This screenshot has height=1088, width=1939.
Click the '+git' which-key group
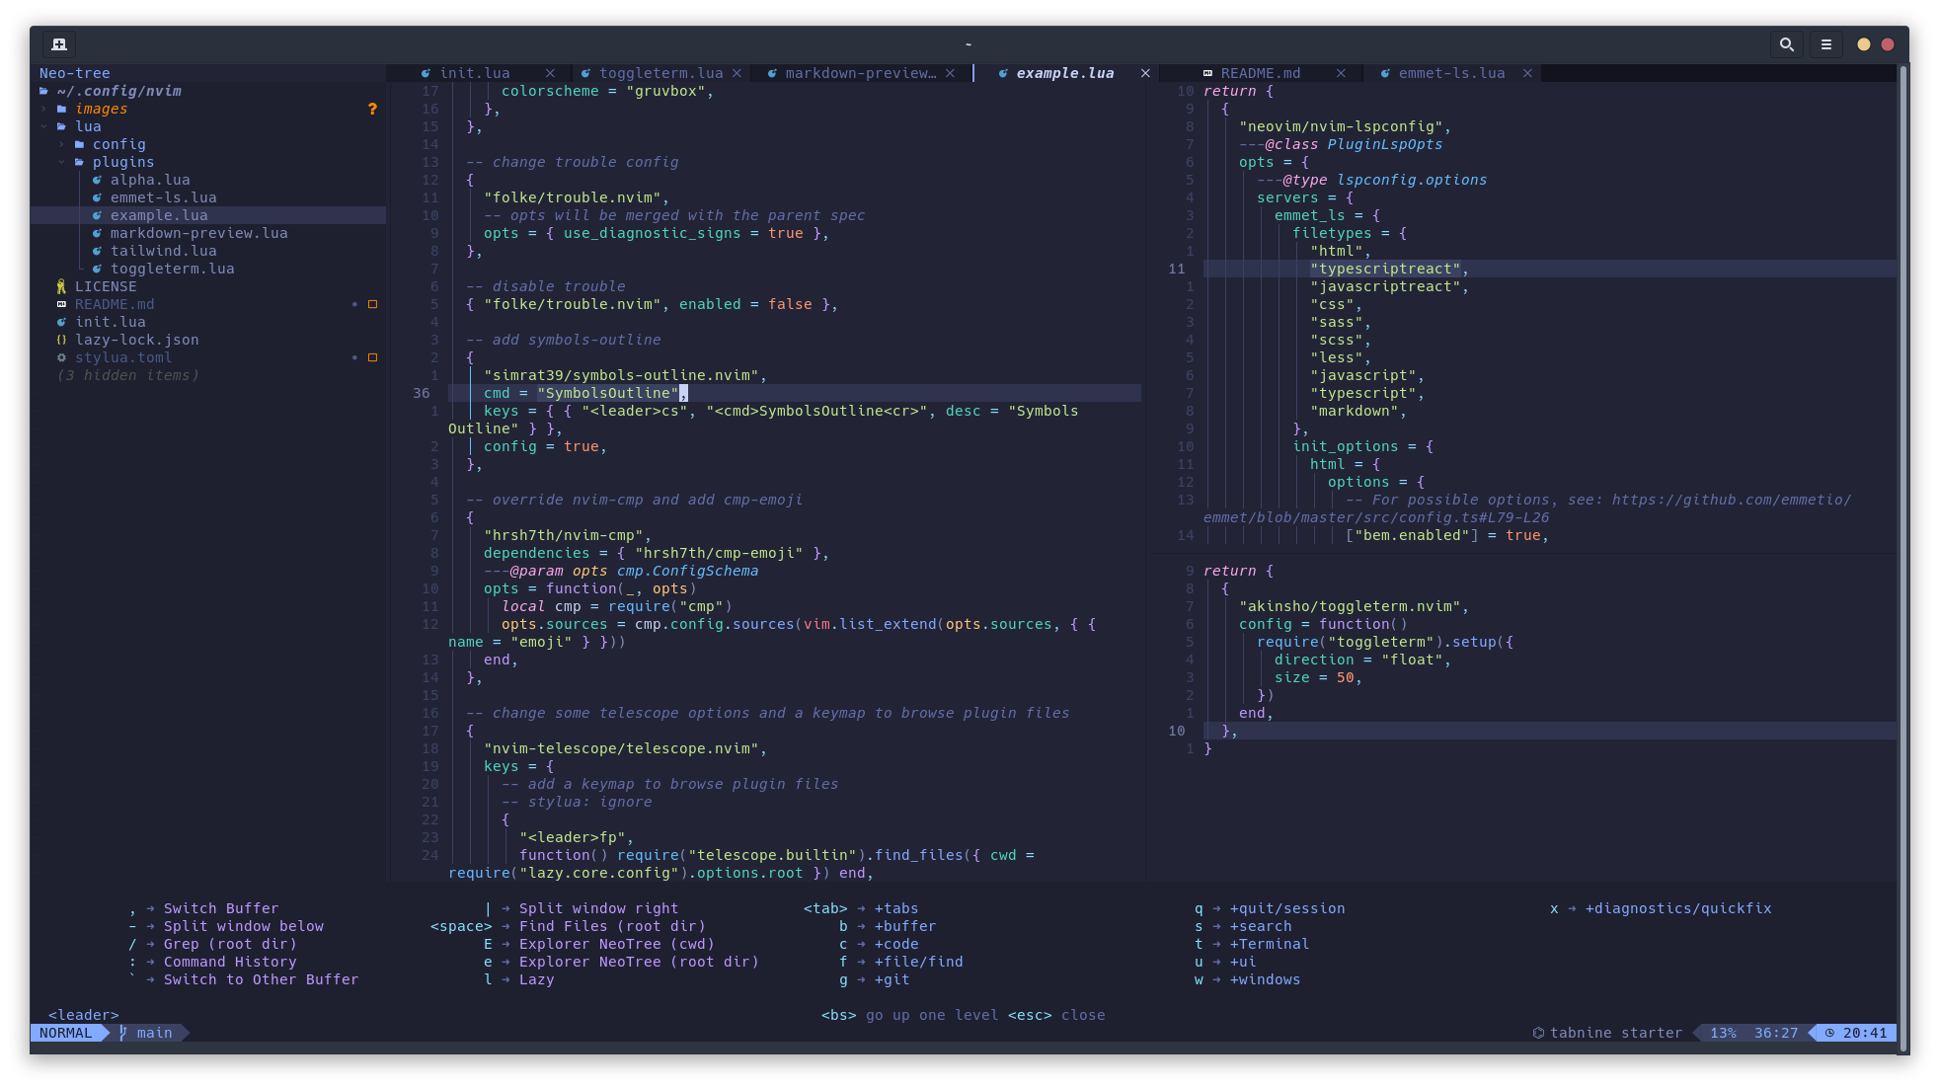(892, 979)
